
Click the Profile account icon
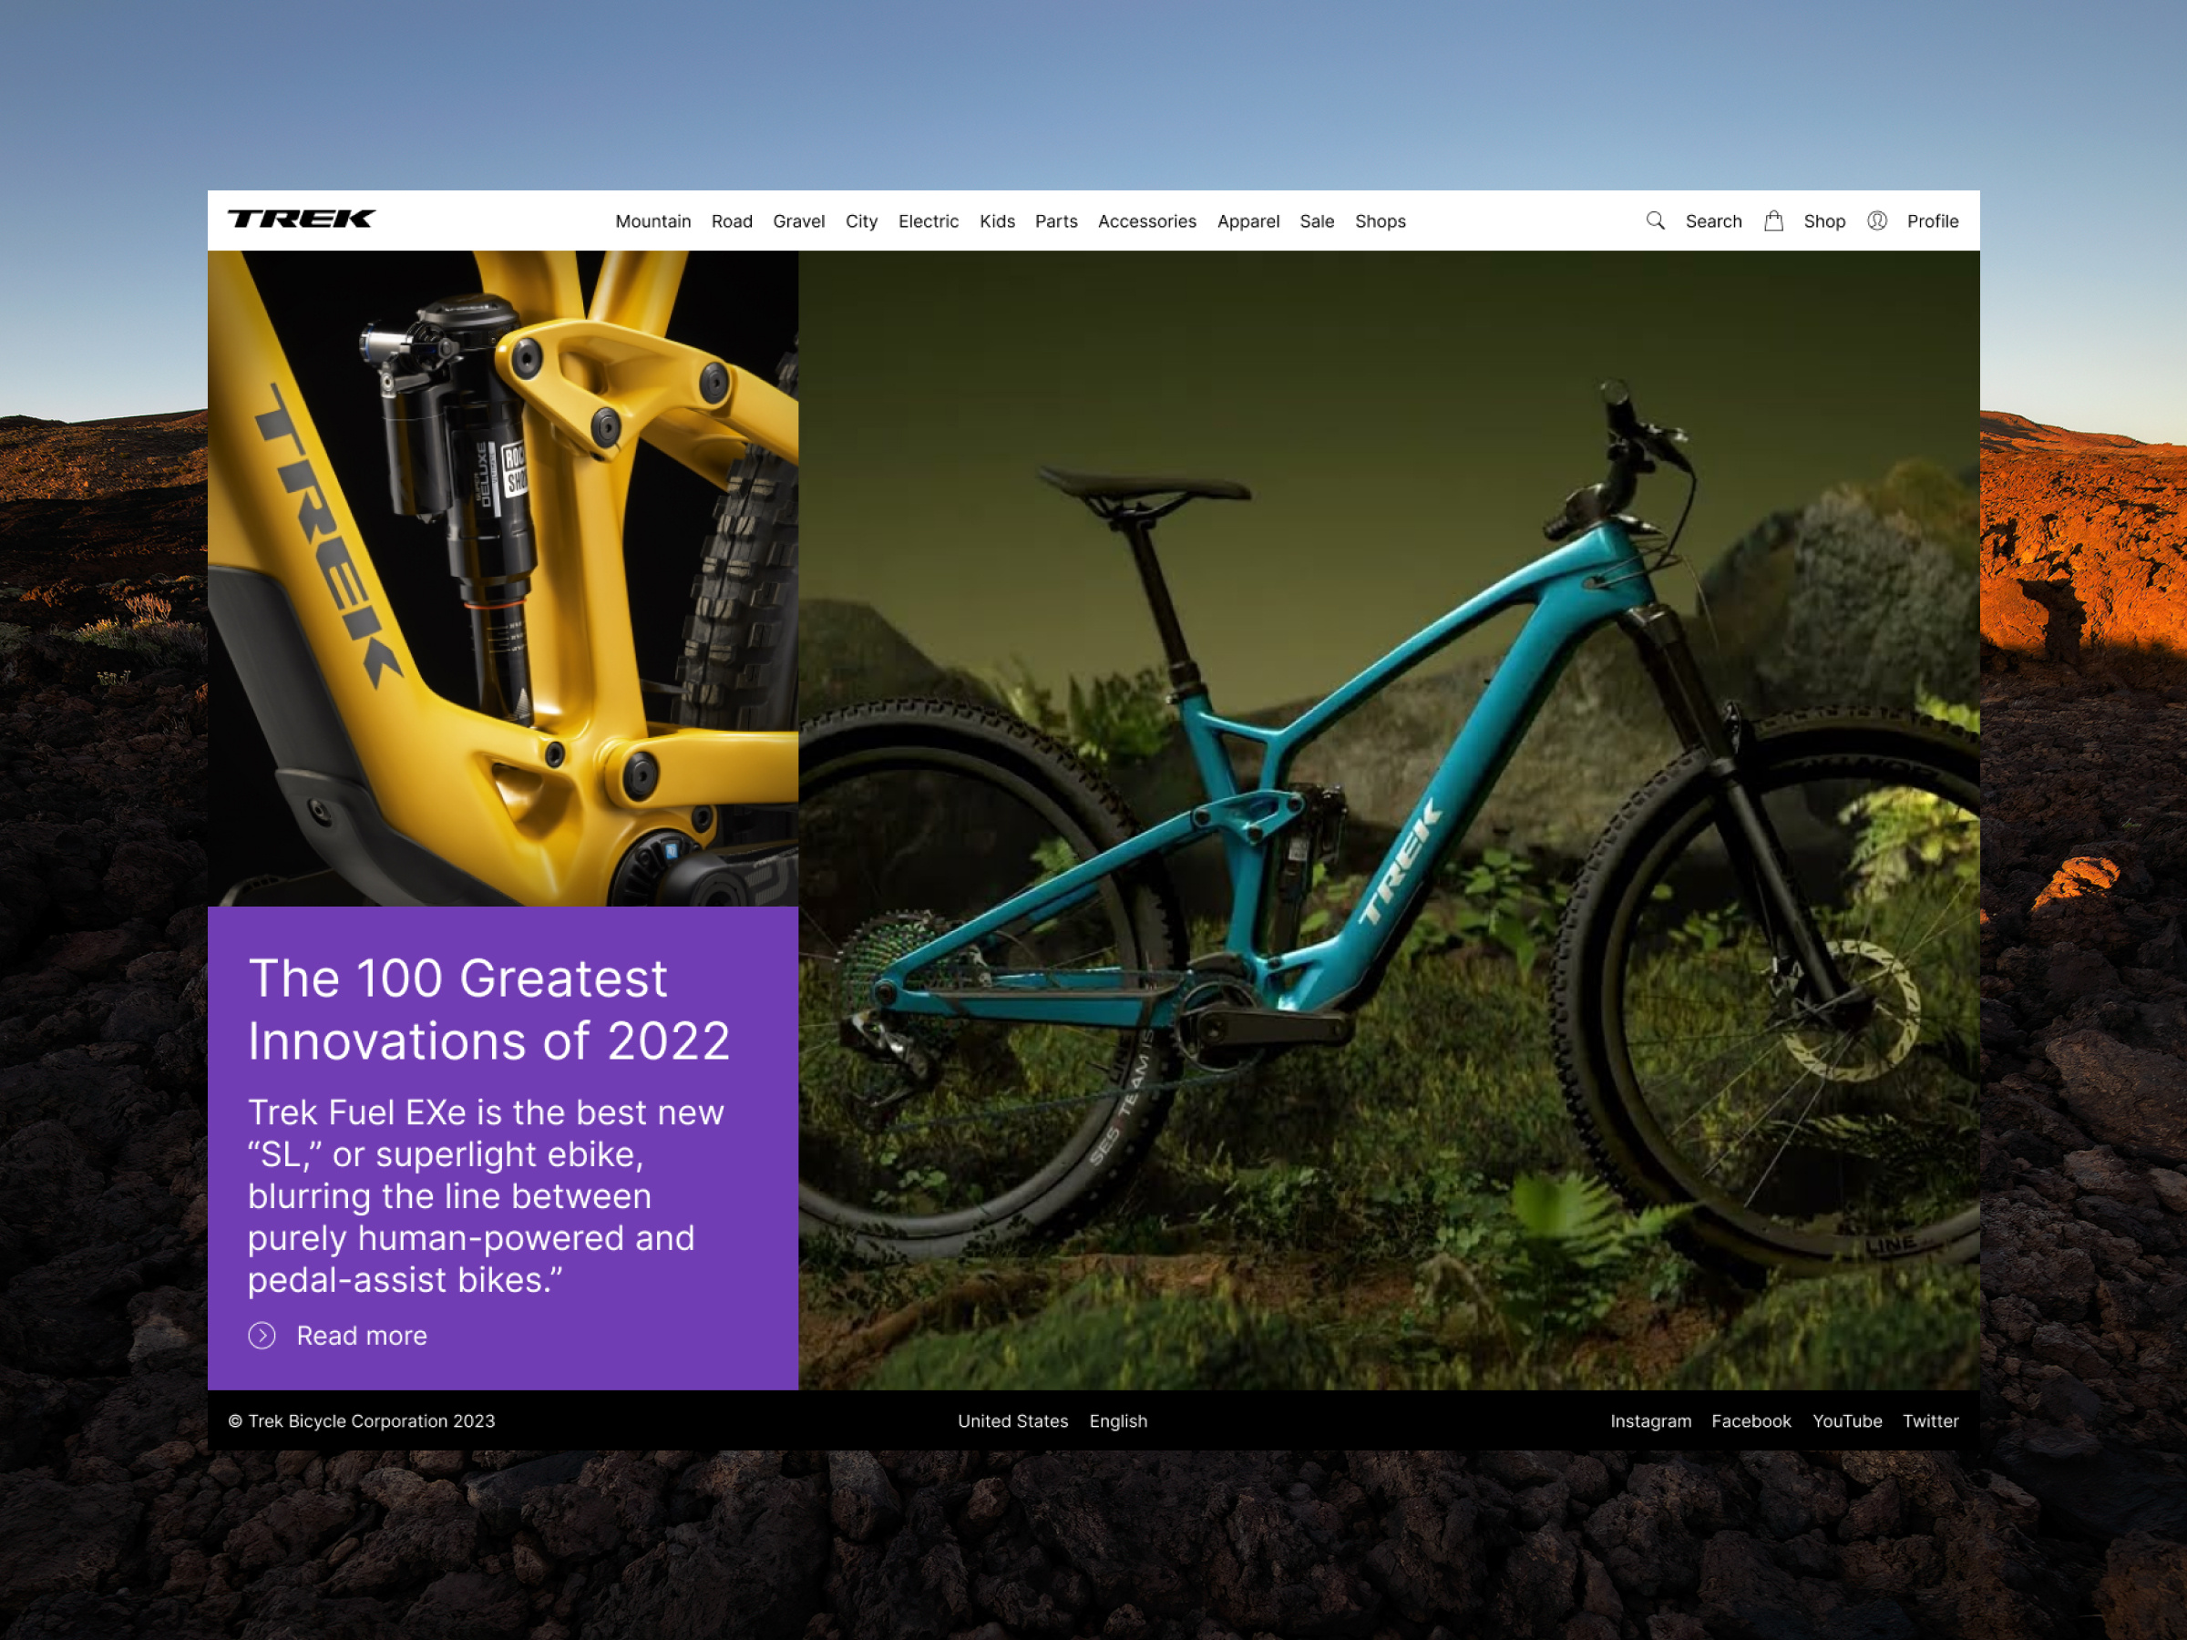point(1879,219)
